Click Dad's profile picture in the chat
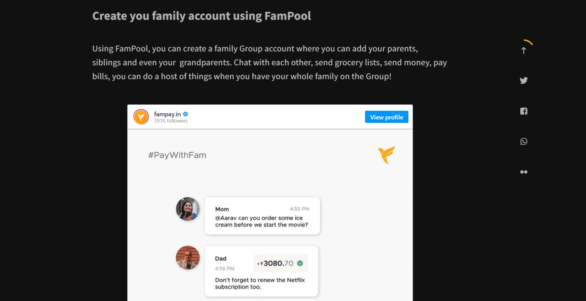Viewport: 586px width, 301px height. tap(187, 257)
